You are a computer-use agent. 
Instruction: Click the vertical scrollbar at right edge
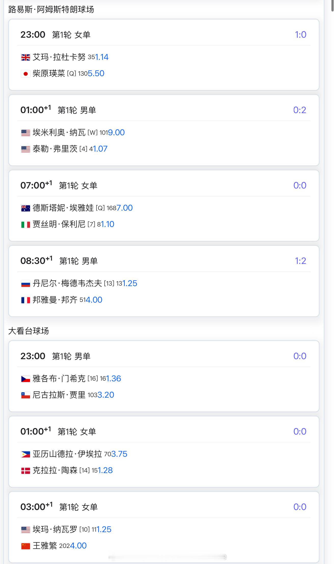click(333, 6)
